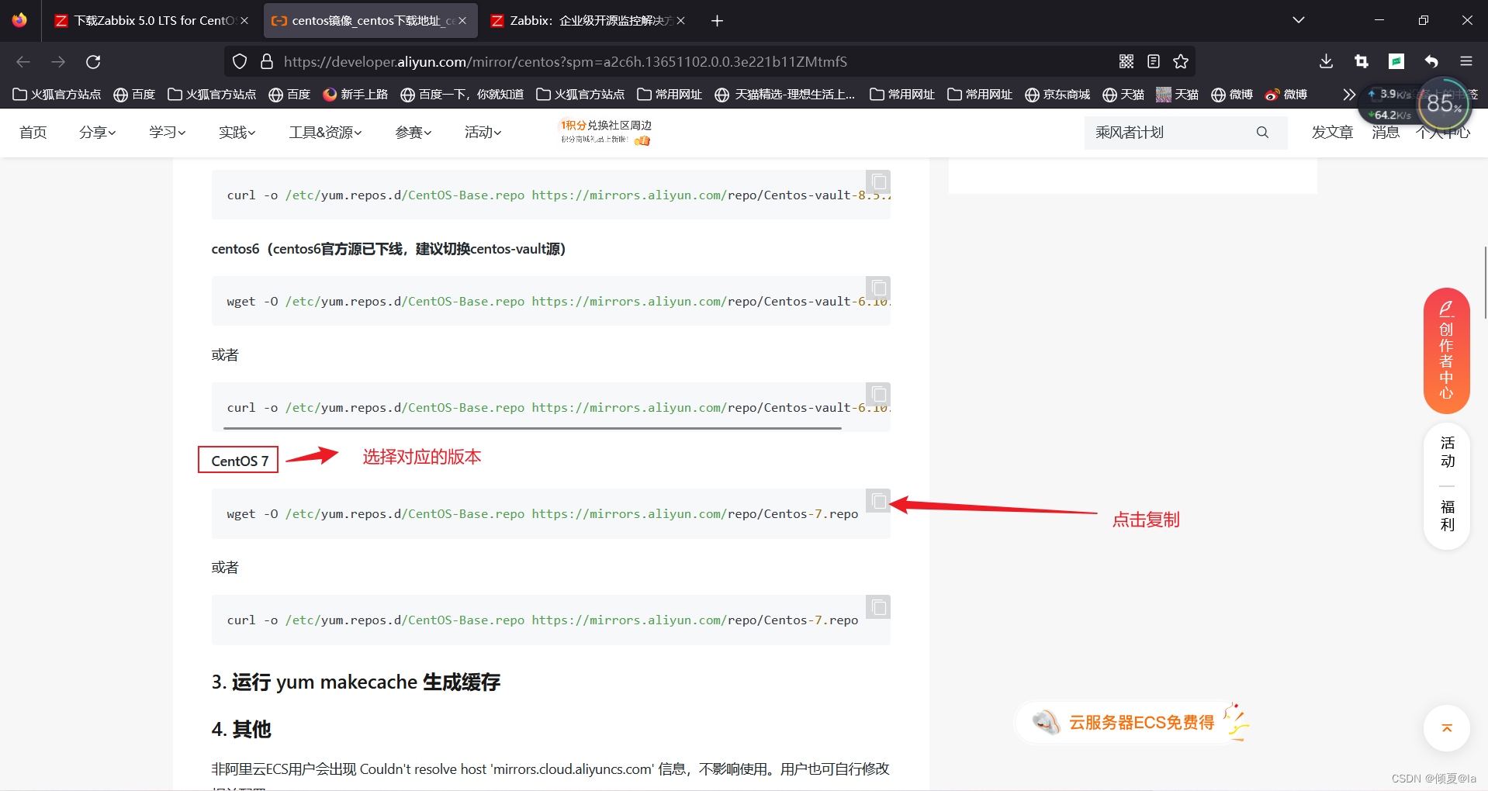The width and height of the screenshot is (1488, 791).
Task: Close the Zabbix 5.0 LTS download tab
Action: pos(244,21)
